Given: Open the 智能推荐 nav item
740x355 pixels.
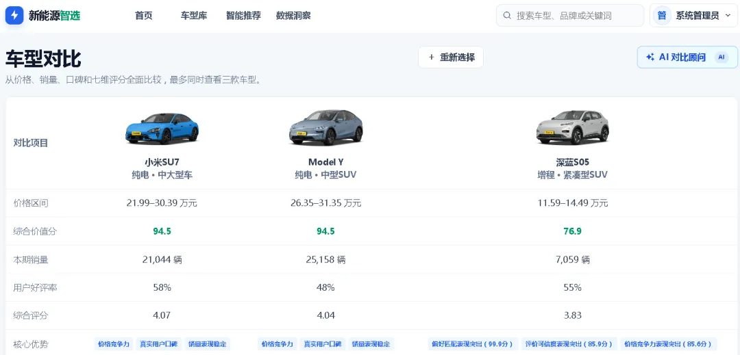Looking at the screenshot, I should pyautogui.click(x=243, y=16).
